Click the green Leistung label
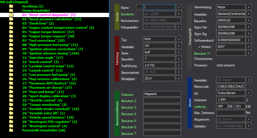The image size is (257, 138). pyautogui.click(x=200, y=107)
